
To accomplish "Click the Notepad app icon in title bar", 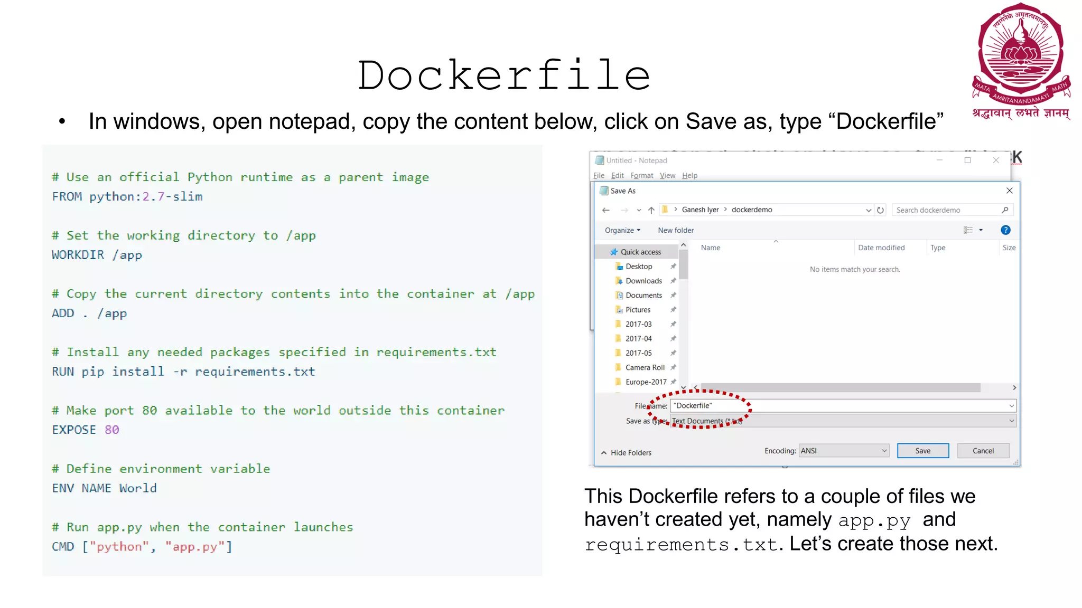I will (599, 160).
